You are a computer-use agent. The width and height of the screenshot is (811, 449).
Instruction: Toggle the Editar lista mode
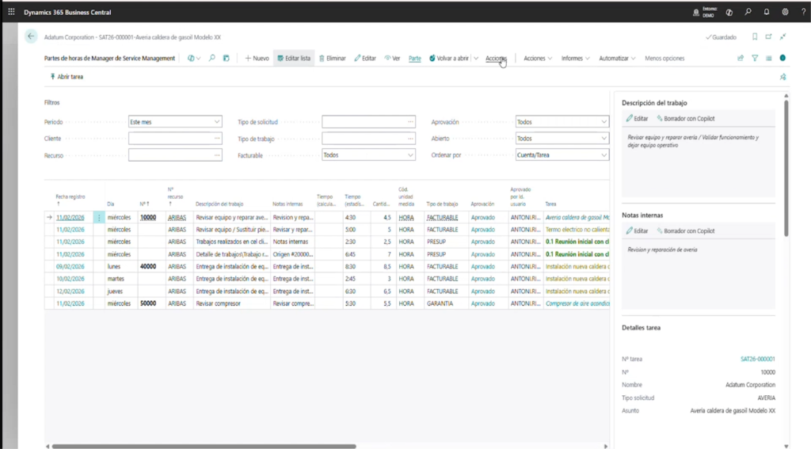tap(294, 58)
